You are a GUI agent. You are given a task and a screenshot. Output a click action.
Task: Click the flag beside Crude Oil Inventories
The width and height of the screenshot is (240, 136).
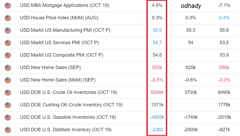8,93
